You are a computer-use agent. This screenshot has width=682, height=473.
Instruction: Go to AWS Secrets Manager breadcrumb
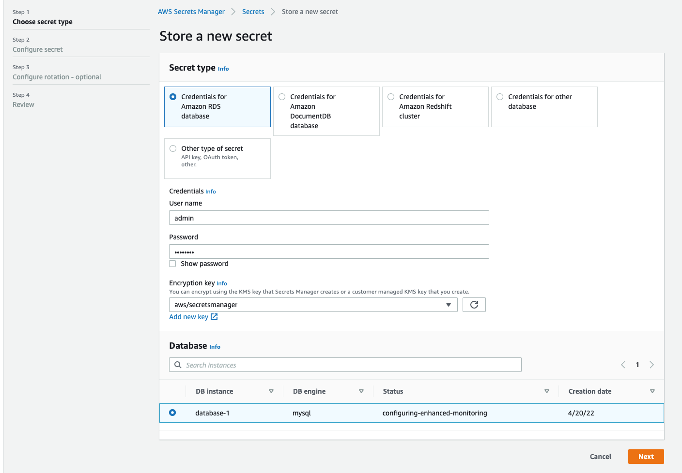coord(191,12)
